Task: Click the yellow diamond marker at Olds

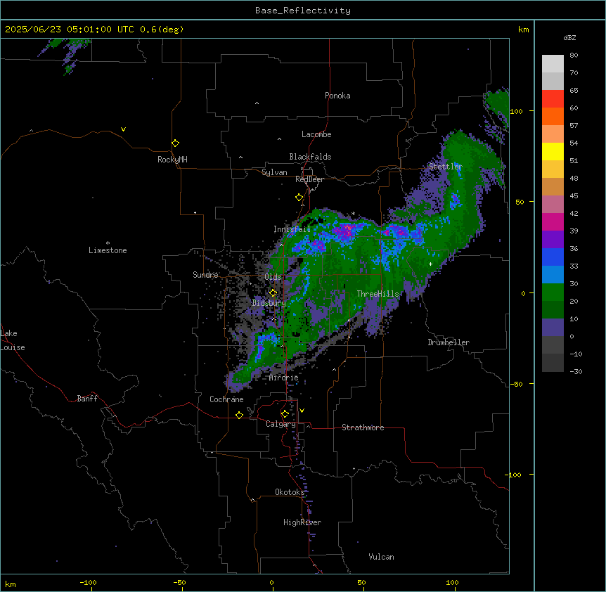Action: tap(273, 293)
